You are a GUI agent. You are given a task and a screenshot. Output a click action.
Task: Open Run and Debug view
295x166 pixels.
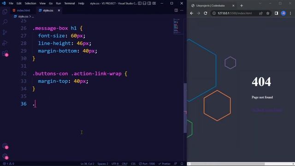tap(5, 43)
